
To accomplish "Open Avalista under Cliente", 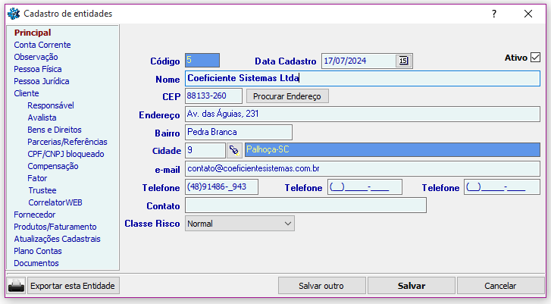I will tap(42, 118).
